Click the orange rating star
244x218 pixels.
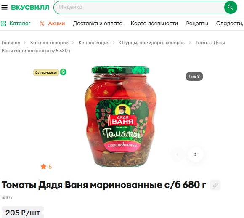point(44,167)
